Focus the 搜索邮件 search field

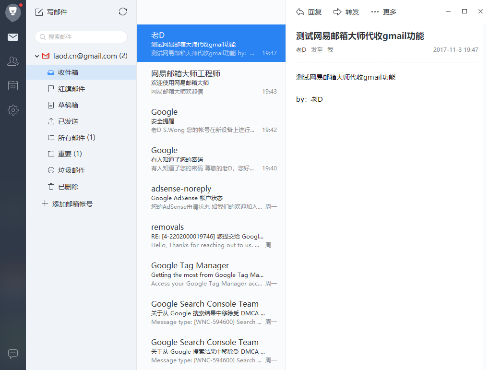point(81,37)
